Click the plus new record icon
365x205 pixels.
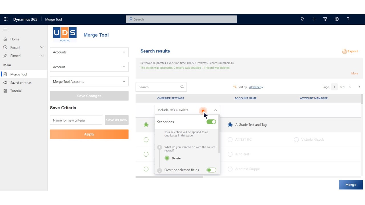click(x=314, y=19)
